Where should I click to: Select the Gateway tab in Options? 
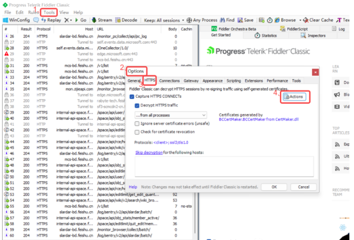191,81
